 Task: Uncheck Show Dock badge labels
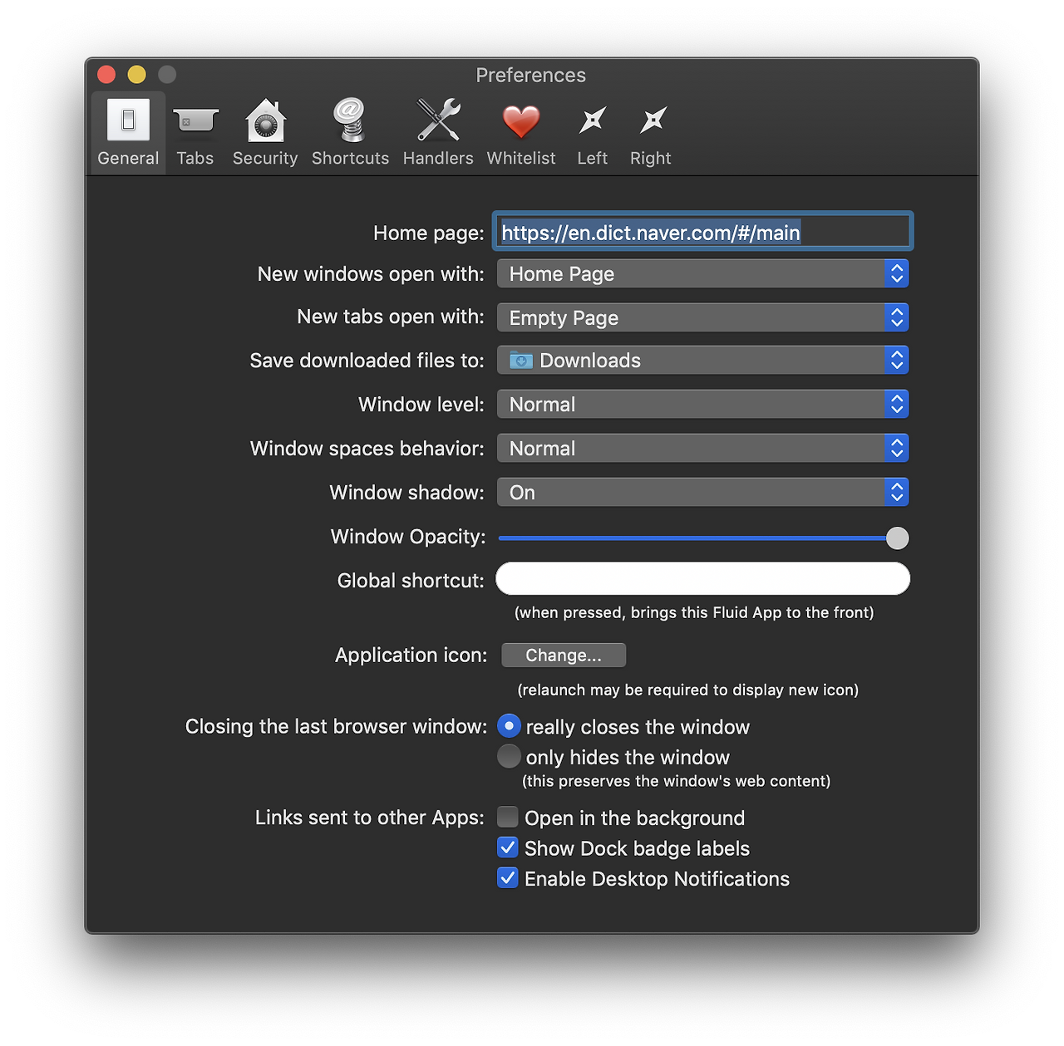[x=507, y=847]
